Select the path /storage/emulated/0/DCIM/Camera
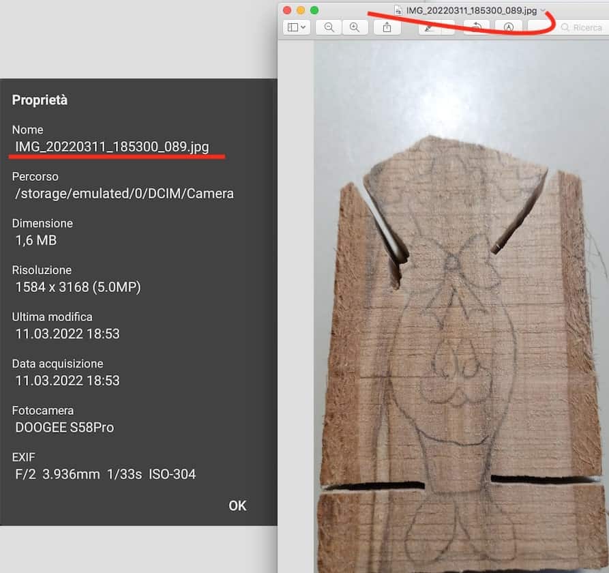The image size is (609, 573). pyautogui.click(x=124, y=194)
